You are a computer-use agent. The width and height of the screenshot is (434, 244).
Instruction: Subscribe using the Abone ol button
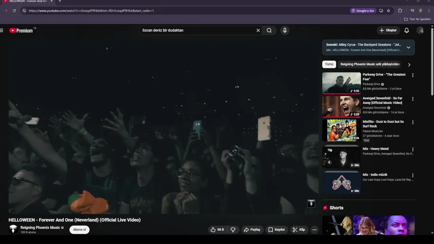[x=80, y=230]
